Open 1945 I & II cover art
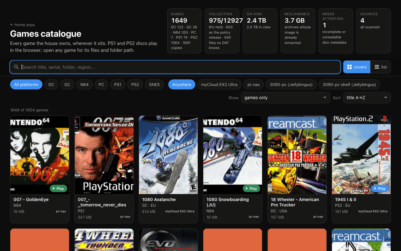Viewport: 401px width, 251px height. point(361,155)
